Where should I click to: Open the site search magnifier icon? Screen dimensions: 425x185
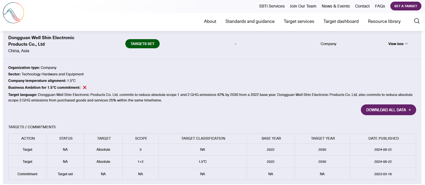[x=417, y=21]
